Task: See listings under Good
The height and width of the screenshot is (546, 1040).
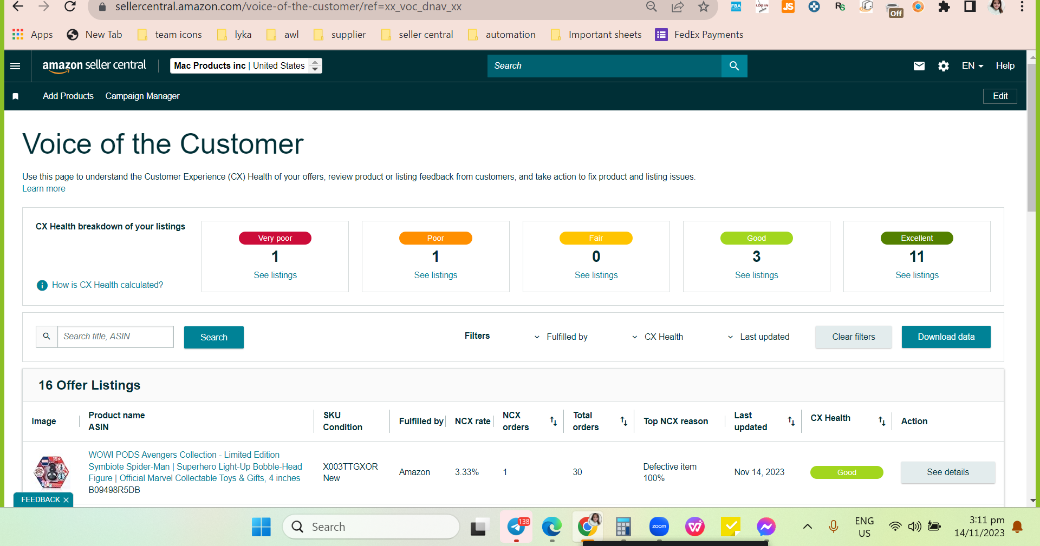Action: coord(757,275)
